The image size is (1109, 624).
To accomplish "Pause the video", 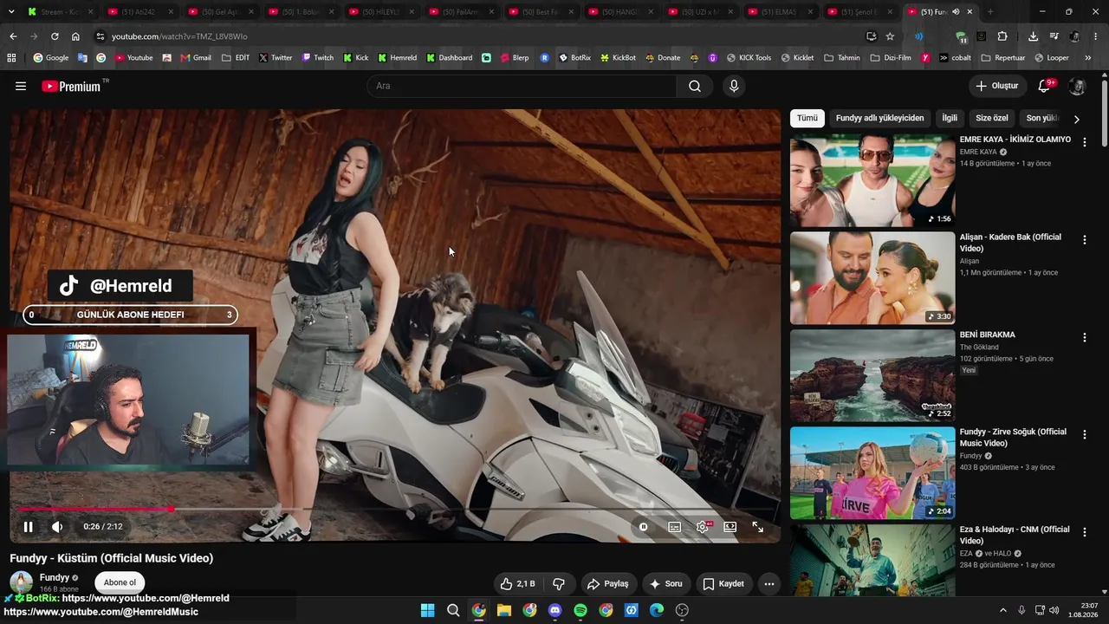I will 28,526.
